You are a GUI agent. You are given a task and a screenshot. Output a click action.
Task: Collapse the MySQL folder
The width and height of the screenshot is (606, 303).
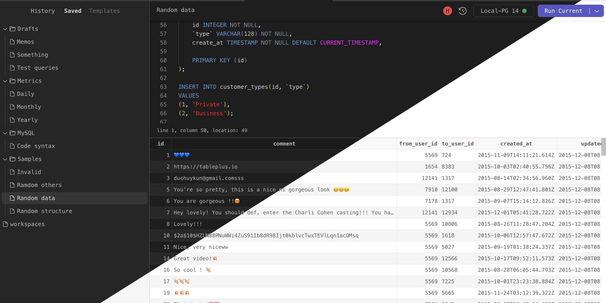(4, 133)
